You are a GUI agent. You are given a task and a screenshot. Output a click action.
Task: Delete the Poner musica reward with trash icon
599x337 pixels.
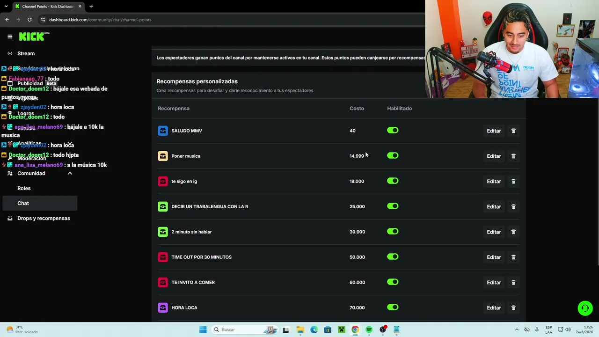(x=513, y=156)
